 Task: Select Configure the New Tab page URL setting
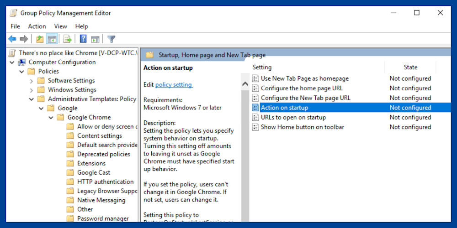[x=305, y=98]
